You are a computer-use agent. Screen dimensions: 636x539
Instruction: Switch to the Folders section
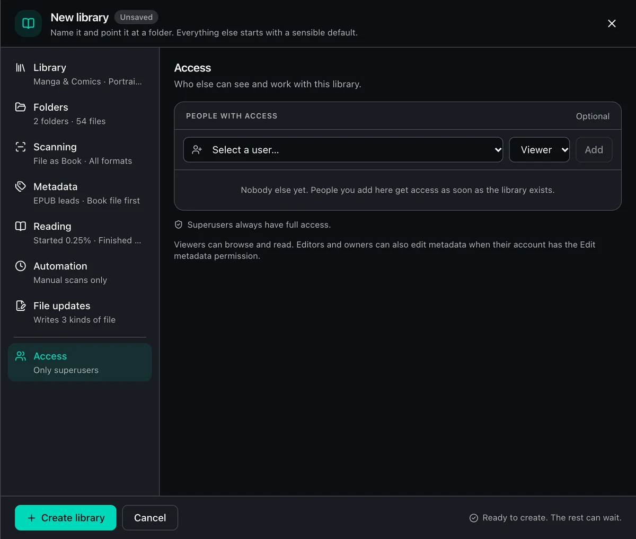click(x=80, y=114)
